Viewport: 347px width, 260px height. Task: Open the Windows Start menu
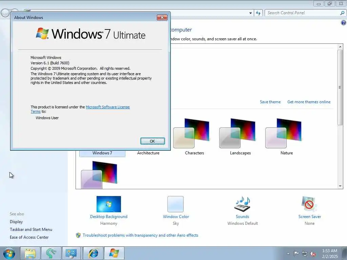click(9, 253)
